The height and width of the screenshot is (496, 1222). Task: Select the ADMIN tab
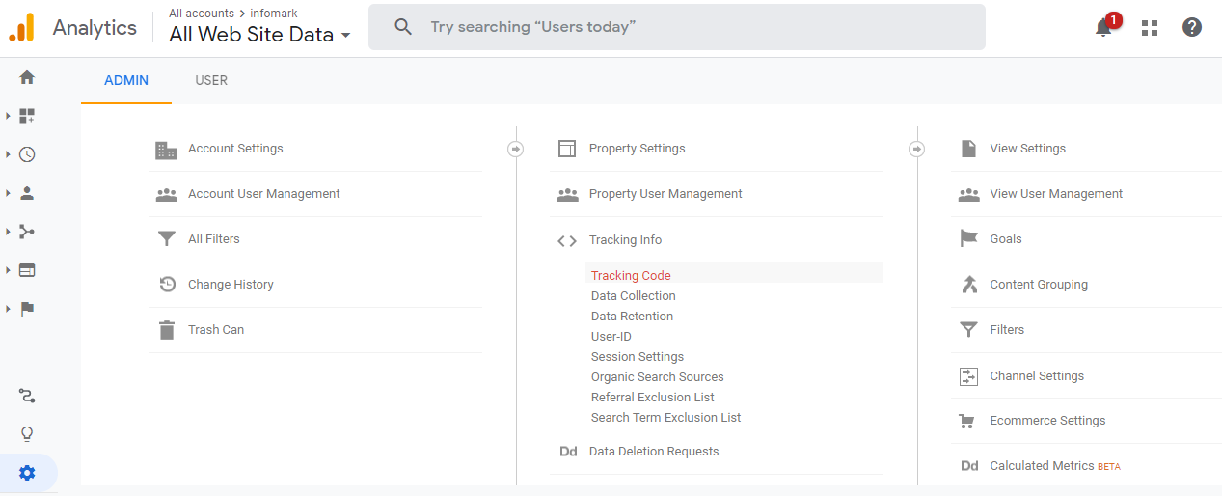(126, 81)
